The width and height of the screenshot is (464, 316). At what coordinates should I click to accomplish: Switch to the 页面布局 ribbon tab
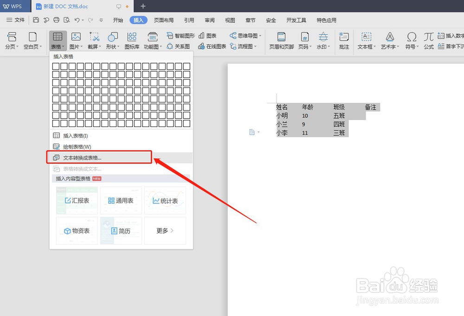tap(165, 20)
